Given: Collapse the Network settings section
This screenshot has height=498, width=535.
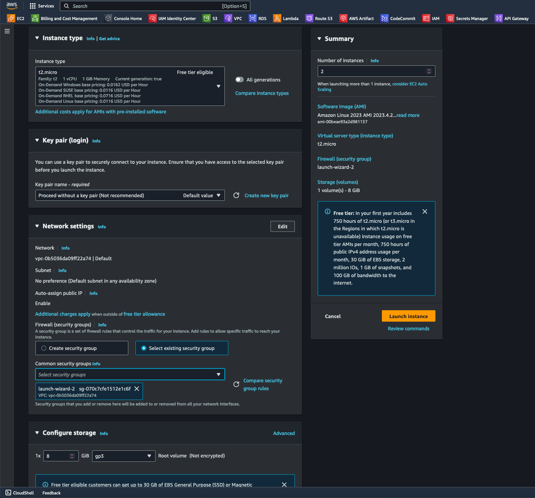Looking at the screenshot, I should (37, 226).
